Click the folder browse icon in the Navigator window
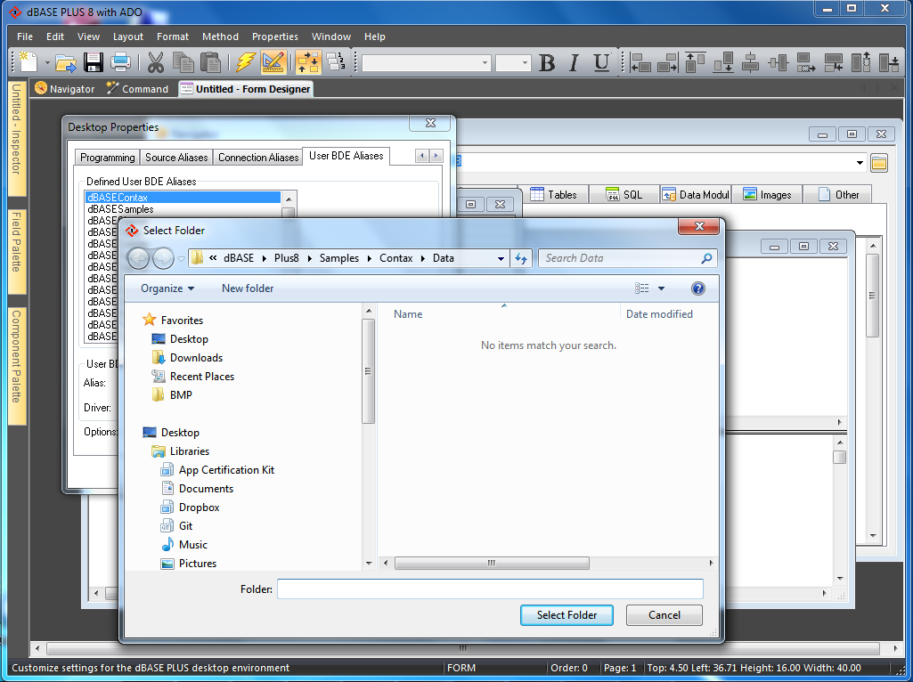The height and width of the screenshot is (682, 913). 878,164
